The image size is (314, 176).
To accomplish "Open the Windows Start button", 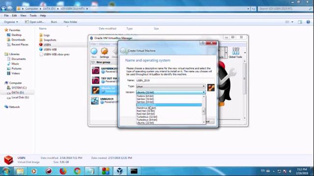I will (6, 171).
